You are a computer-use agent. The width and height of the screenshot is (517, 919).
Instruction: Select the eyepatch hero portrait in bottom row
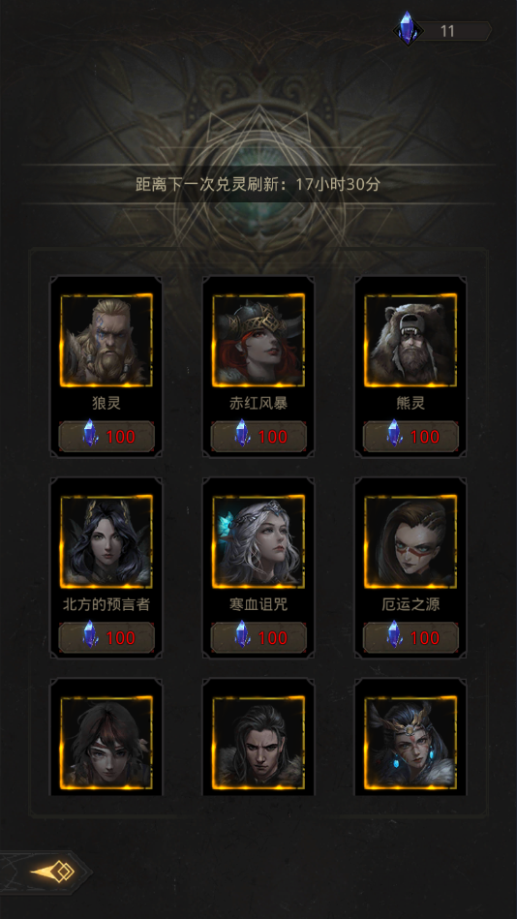point(106,743)
